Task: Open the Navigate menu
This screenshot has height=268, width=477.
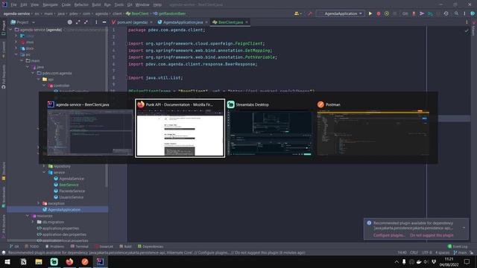Action: pos(50,5)
